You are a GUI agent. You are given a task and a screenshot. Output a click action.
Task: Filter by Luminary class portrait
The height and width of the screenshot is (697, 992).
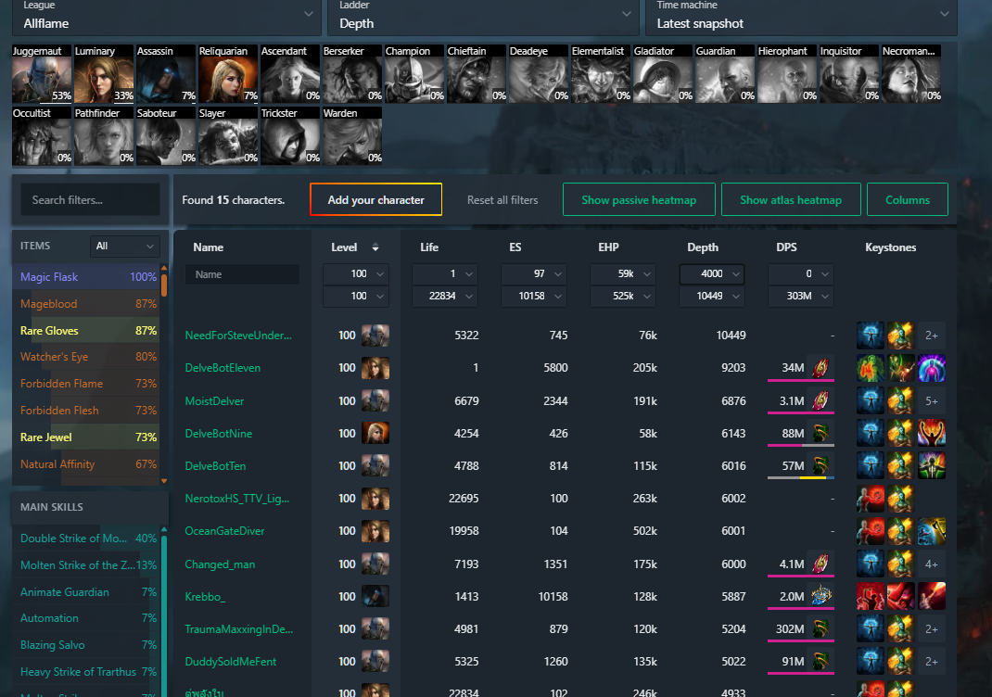(x=104, y=73)
